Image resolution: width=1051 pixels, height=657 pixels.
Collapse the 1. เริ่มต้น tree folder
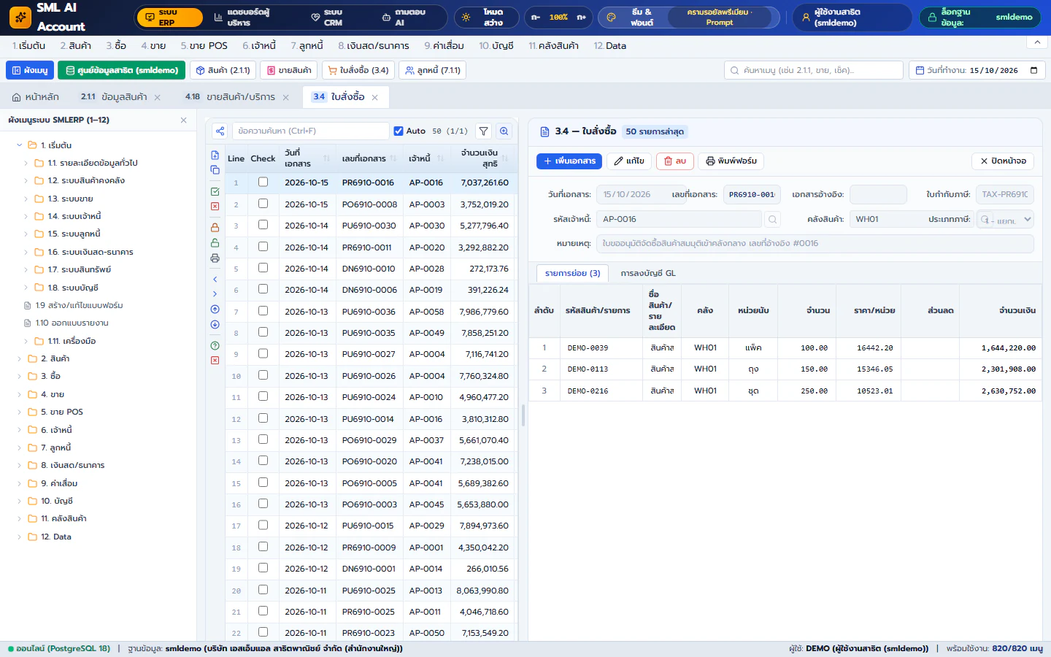tap(20, 145)
